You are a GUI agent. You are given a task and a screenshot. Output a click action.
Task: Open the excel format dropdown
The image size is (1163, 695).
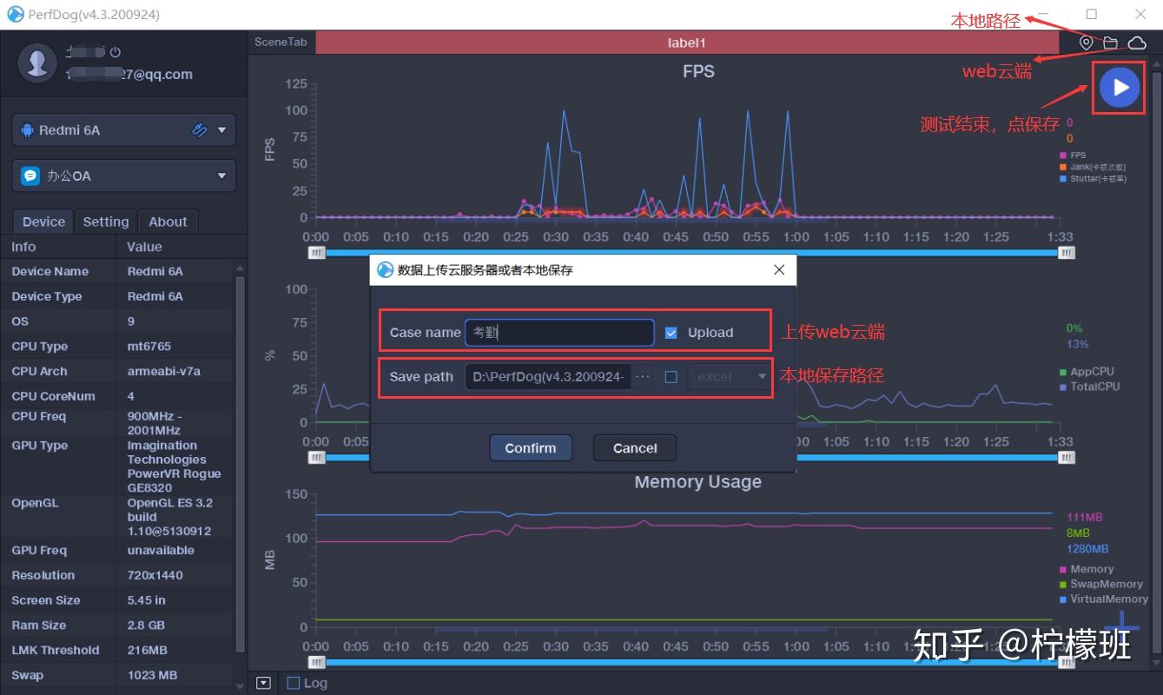coord(729,377)
